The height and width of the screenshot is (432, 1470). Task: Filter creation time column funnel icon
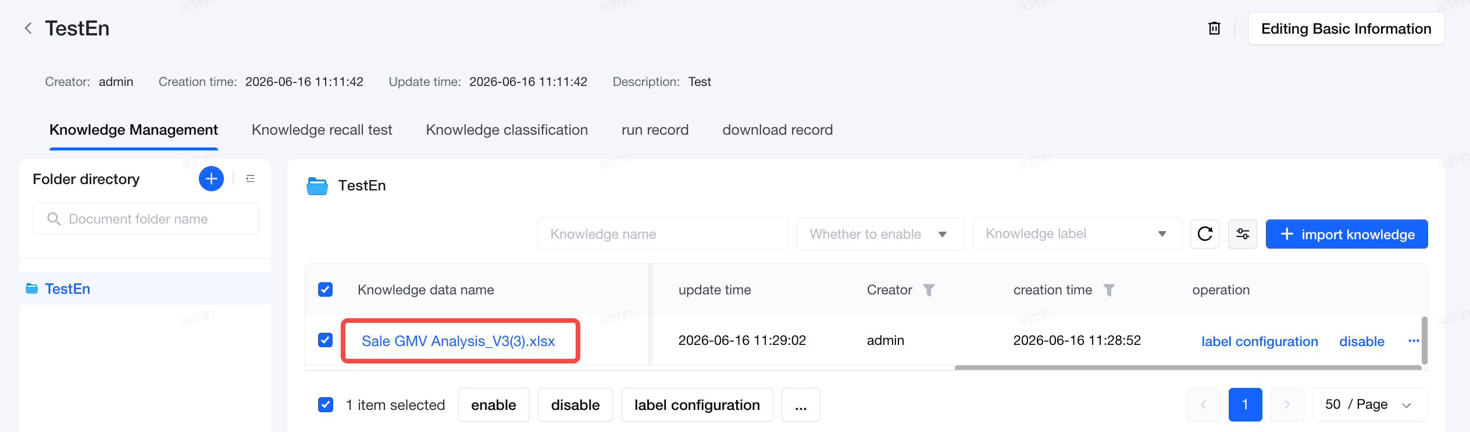pyautogui.click(x=1109, y=290)
